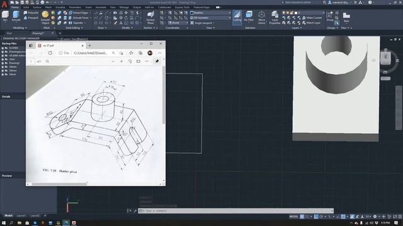Click the ViewCube in the viewport
The image size is (403, 226).
385,58
